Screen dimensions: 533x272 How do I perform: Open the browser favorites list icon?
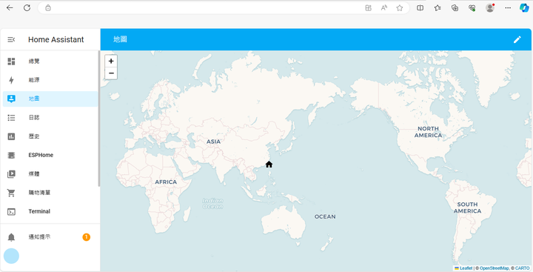point(438,8)
